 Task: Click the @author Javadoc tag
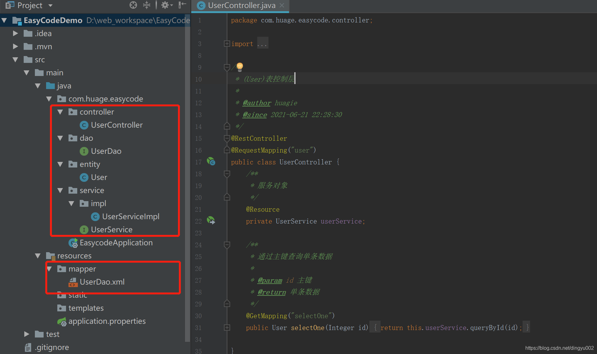click(257, 103)
